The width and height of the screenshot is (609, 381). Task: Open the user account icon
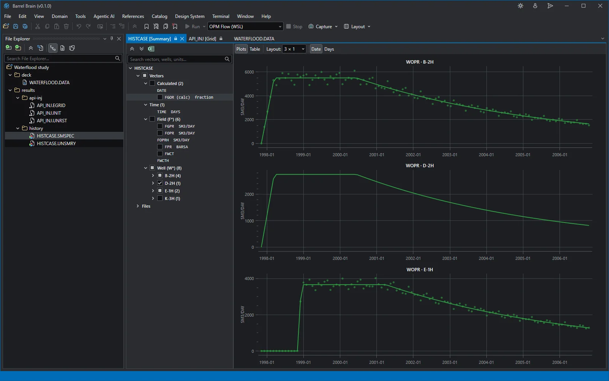[535, 6]
